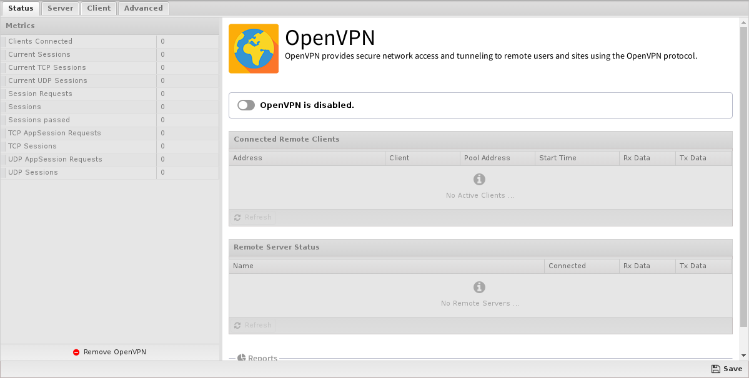Click the floppy disk Save icon
The height and width of the screenshot is (378, 749).
click(x=715, y=369)
